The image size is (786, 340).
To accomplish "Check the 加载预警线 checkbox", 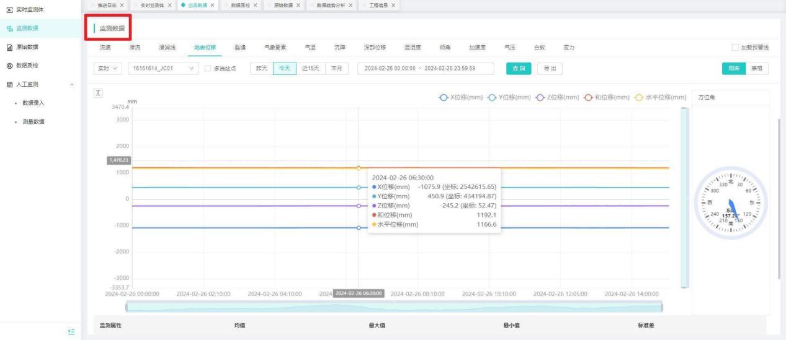I will click(x=735, y=48).
